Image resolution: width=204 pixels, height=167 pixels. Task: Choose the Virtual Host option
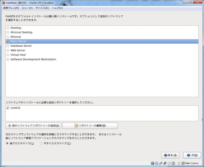(8, 55)
